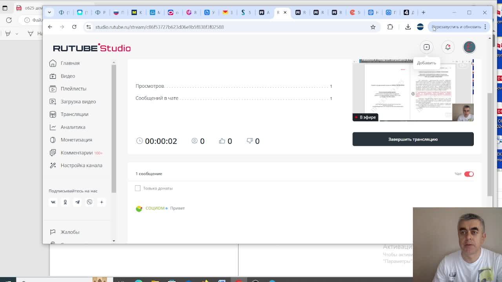Click the browser back arrow

coord(50,27)
